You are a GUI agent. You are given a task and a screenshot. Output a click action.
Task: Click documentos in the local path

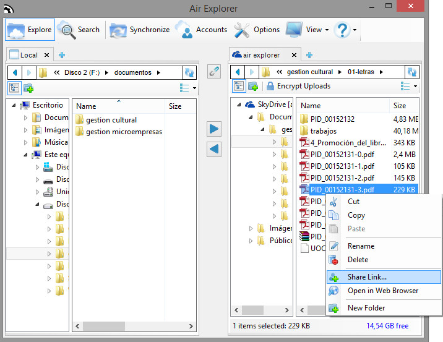133,72
